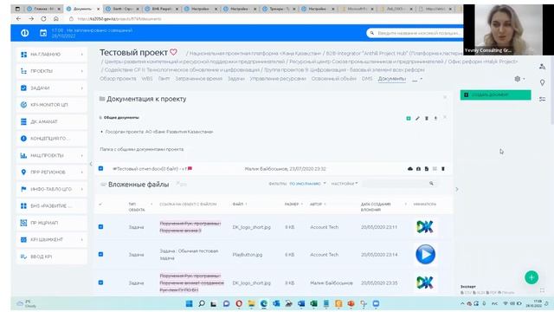Click the Windows Start button in taskbar
The height and width of the screenshot is (312, 554).
(190, 303)
